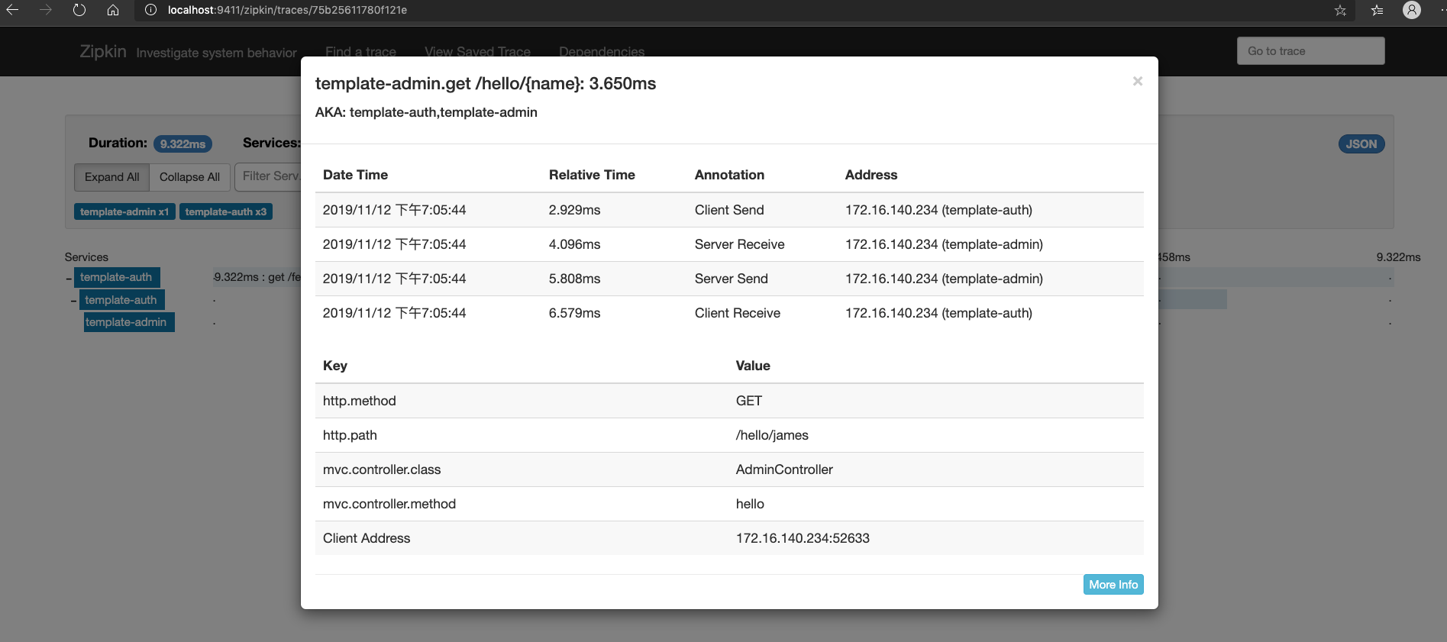Click the GET value
The image size is (1447, 642).
tap(749, 401)
